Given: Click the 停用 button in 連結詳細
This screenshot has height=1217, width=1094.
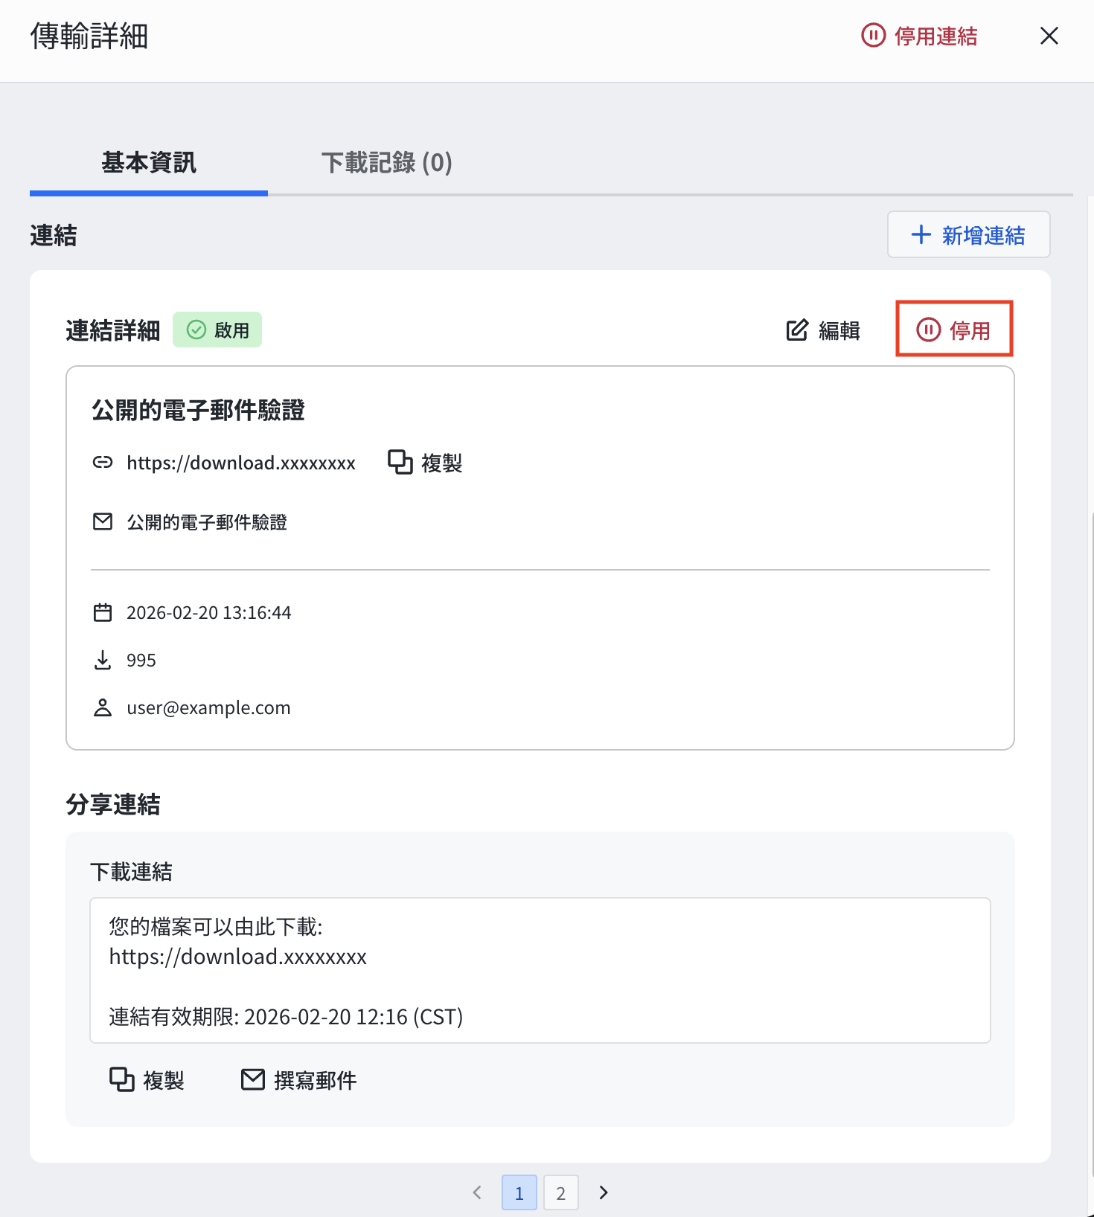Looking at the screenshot, I should click(x=954, y=329).
